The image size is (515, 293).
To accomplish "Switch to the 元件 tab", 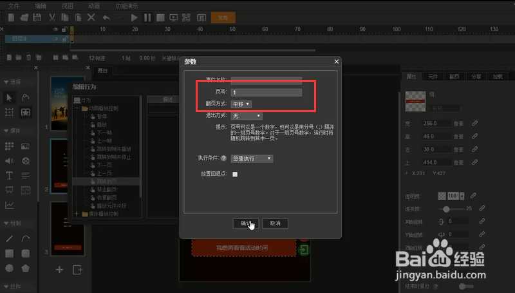I will (x=433, y=77).
